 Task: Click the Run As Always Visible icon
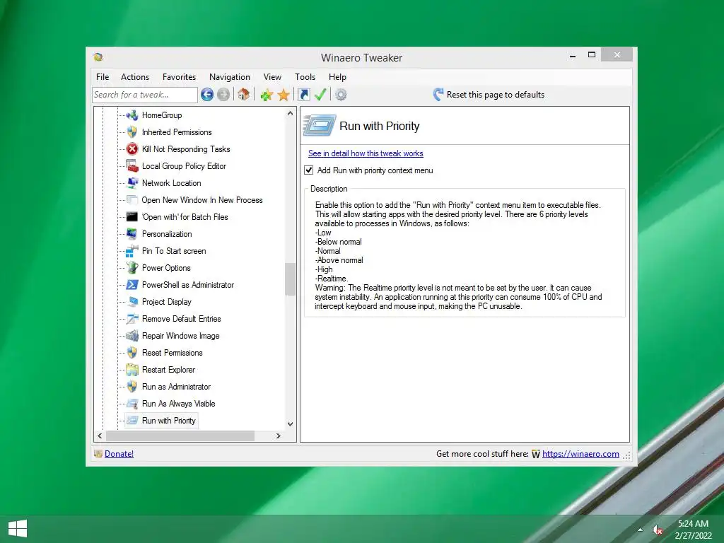[x=132, y=404]
